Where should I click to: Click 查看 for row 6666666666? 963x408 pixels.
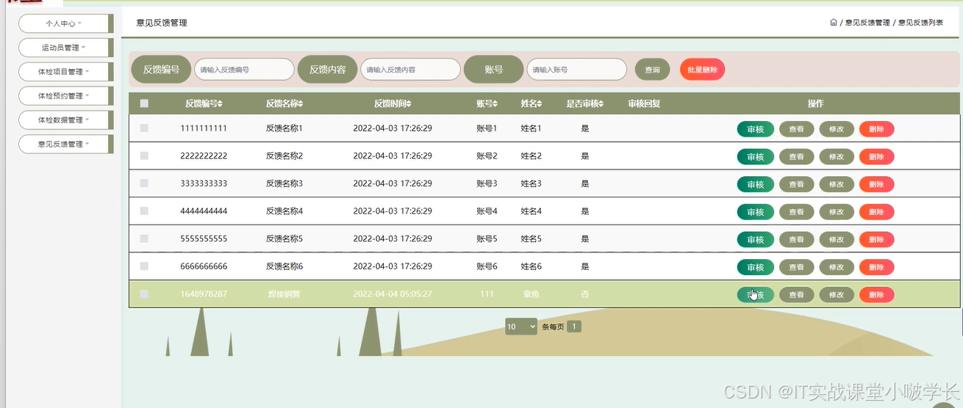(x=796, y=267)
